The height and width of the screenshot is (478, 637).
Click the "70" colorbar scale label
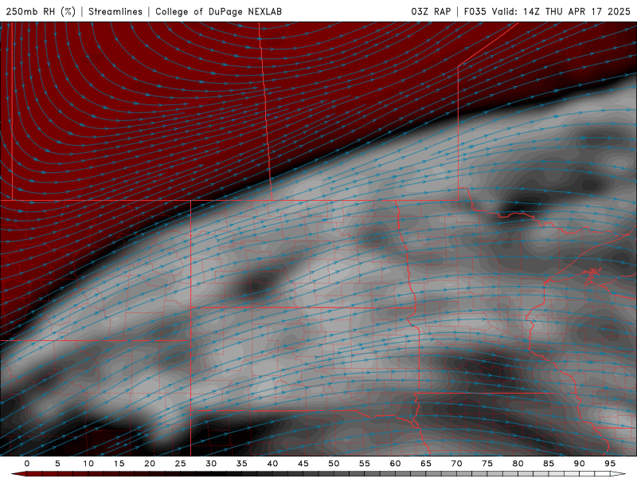click(x=456, y=464)
